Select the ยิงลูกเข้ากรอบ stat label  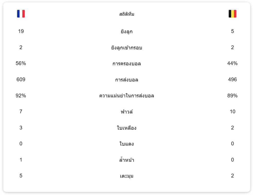(126, 48)
